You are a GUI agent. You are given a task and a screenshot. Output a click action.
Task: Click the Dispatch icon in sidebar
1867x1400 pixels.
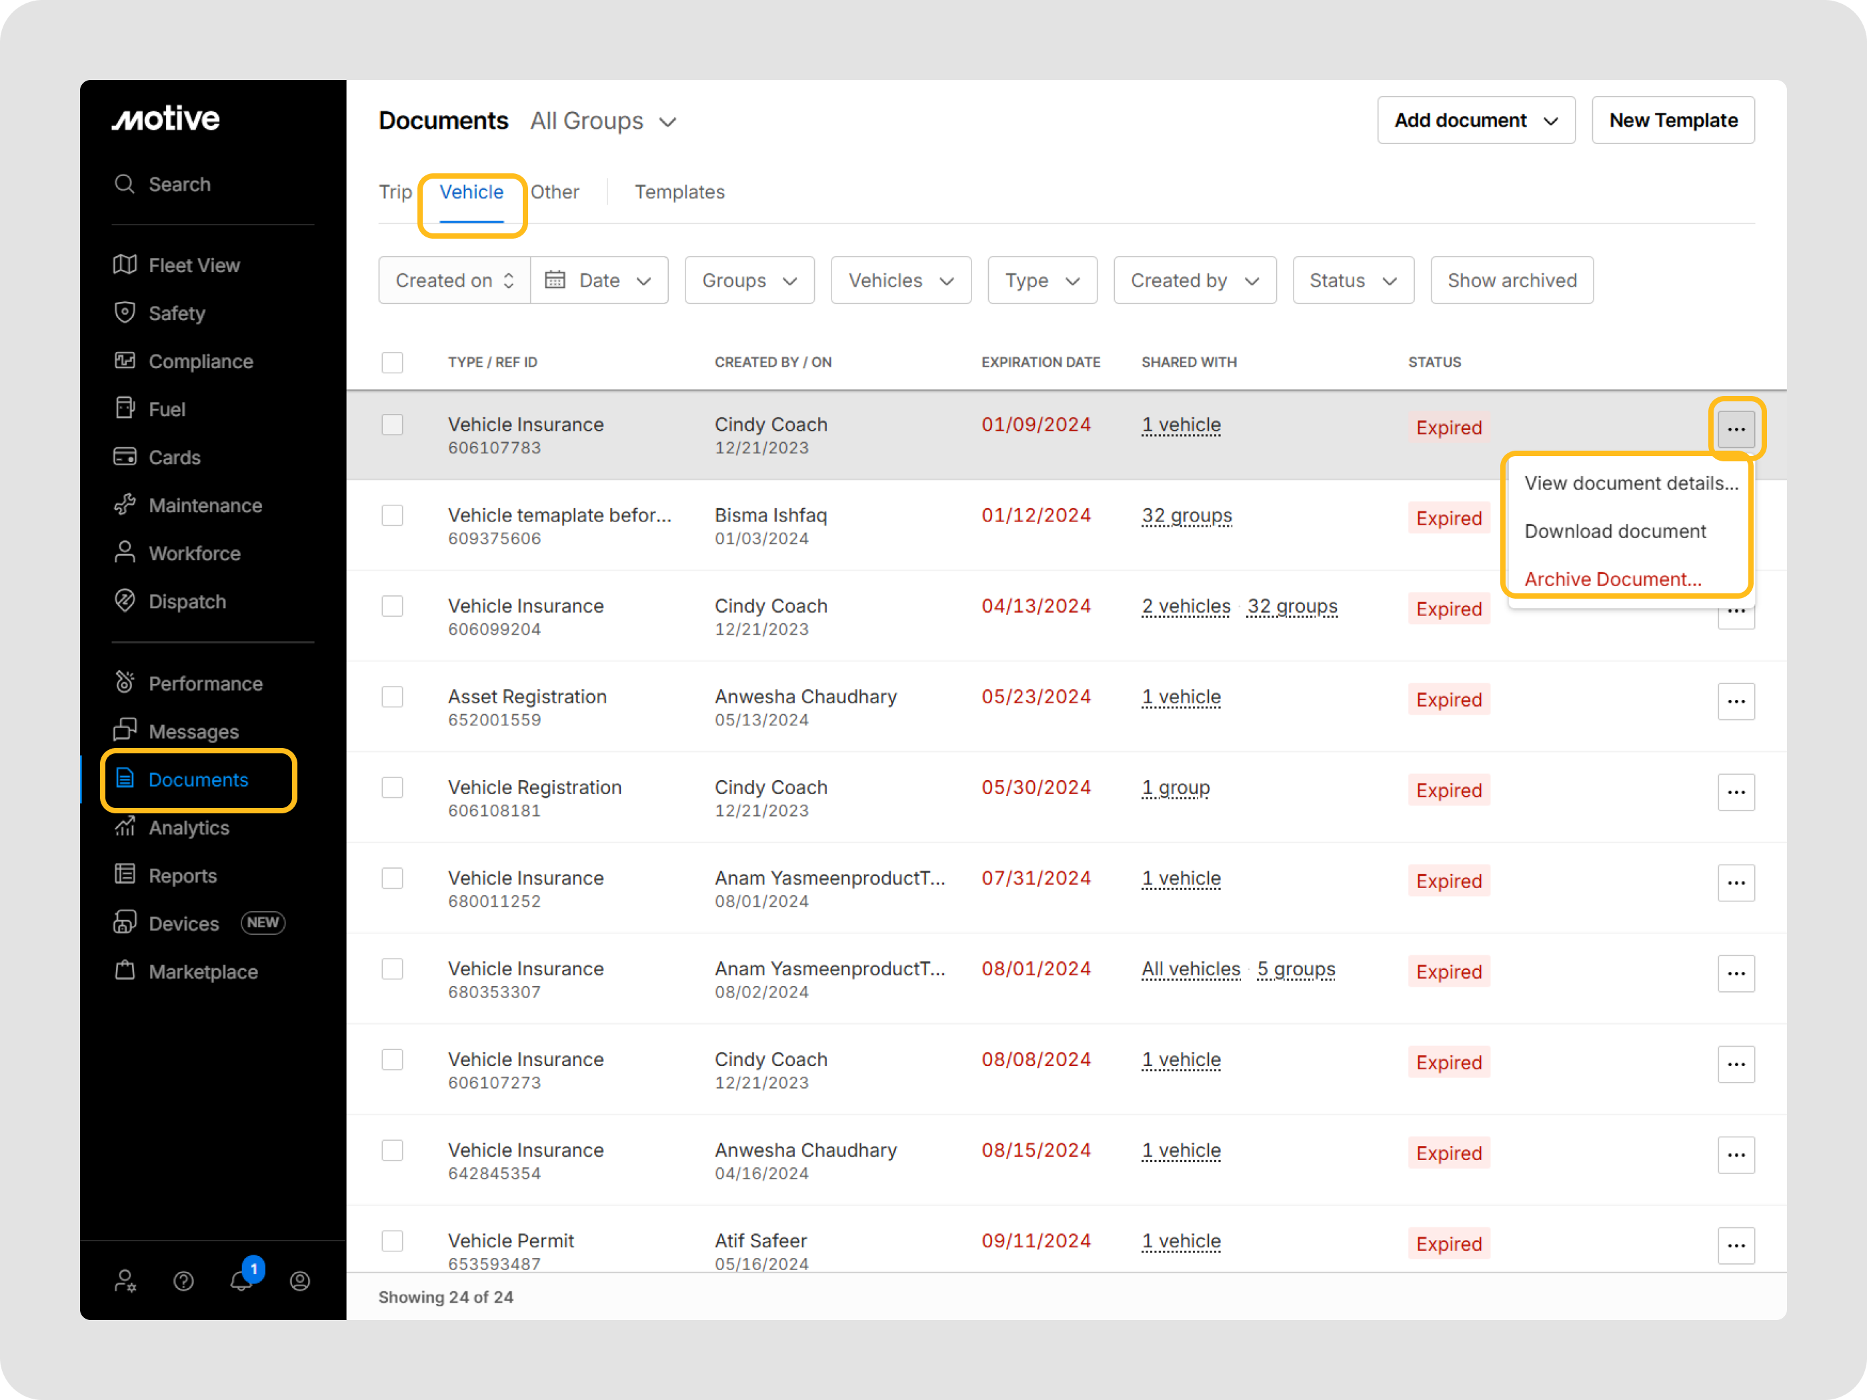[x=125, y=601]
